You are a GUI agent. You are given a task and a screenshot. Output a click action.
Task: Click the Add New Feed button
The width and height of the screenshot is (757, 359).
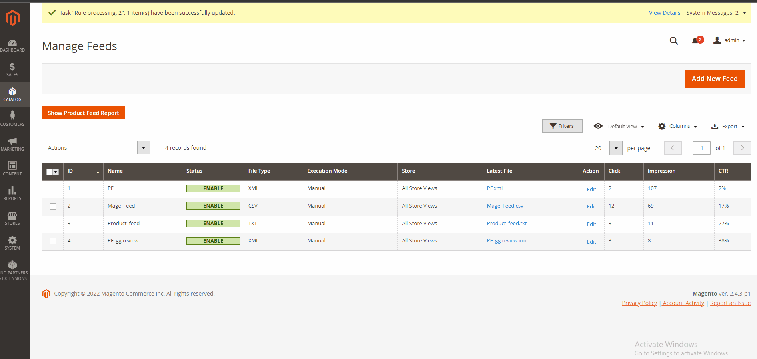715,79
